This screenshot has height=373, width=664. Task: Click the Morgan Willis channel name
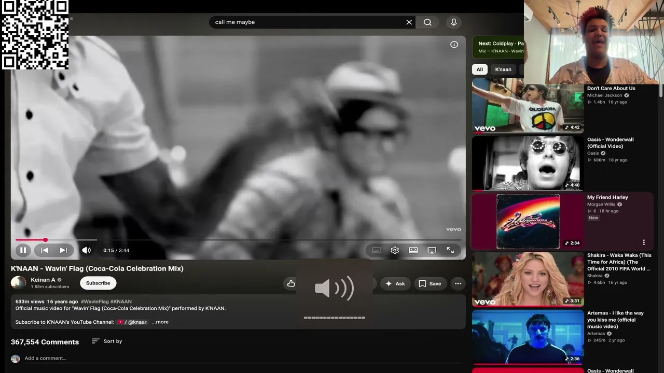[601, 204]
